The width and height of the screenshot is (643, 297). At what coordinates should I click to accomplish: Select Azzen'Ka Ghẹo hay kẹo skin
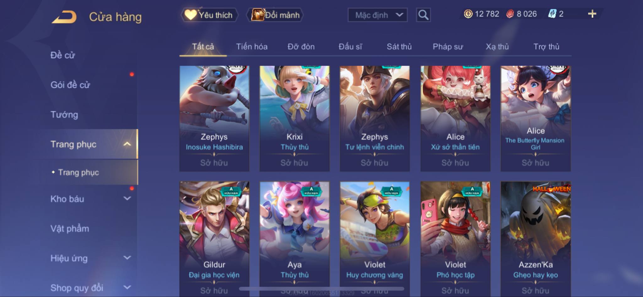pyautogui.click(x=536, y=239)
